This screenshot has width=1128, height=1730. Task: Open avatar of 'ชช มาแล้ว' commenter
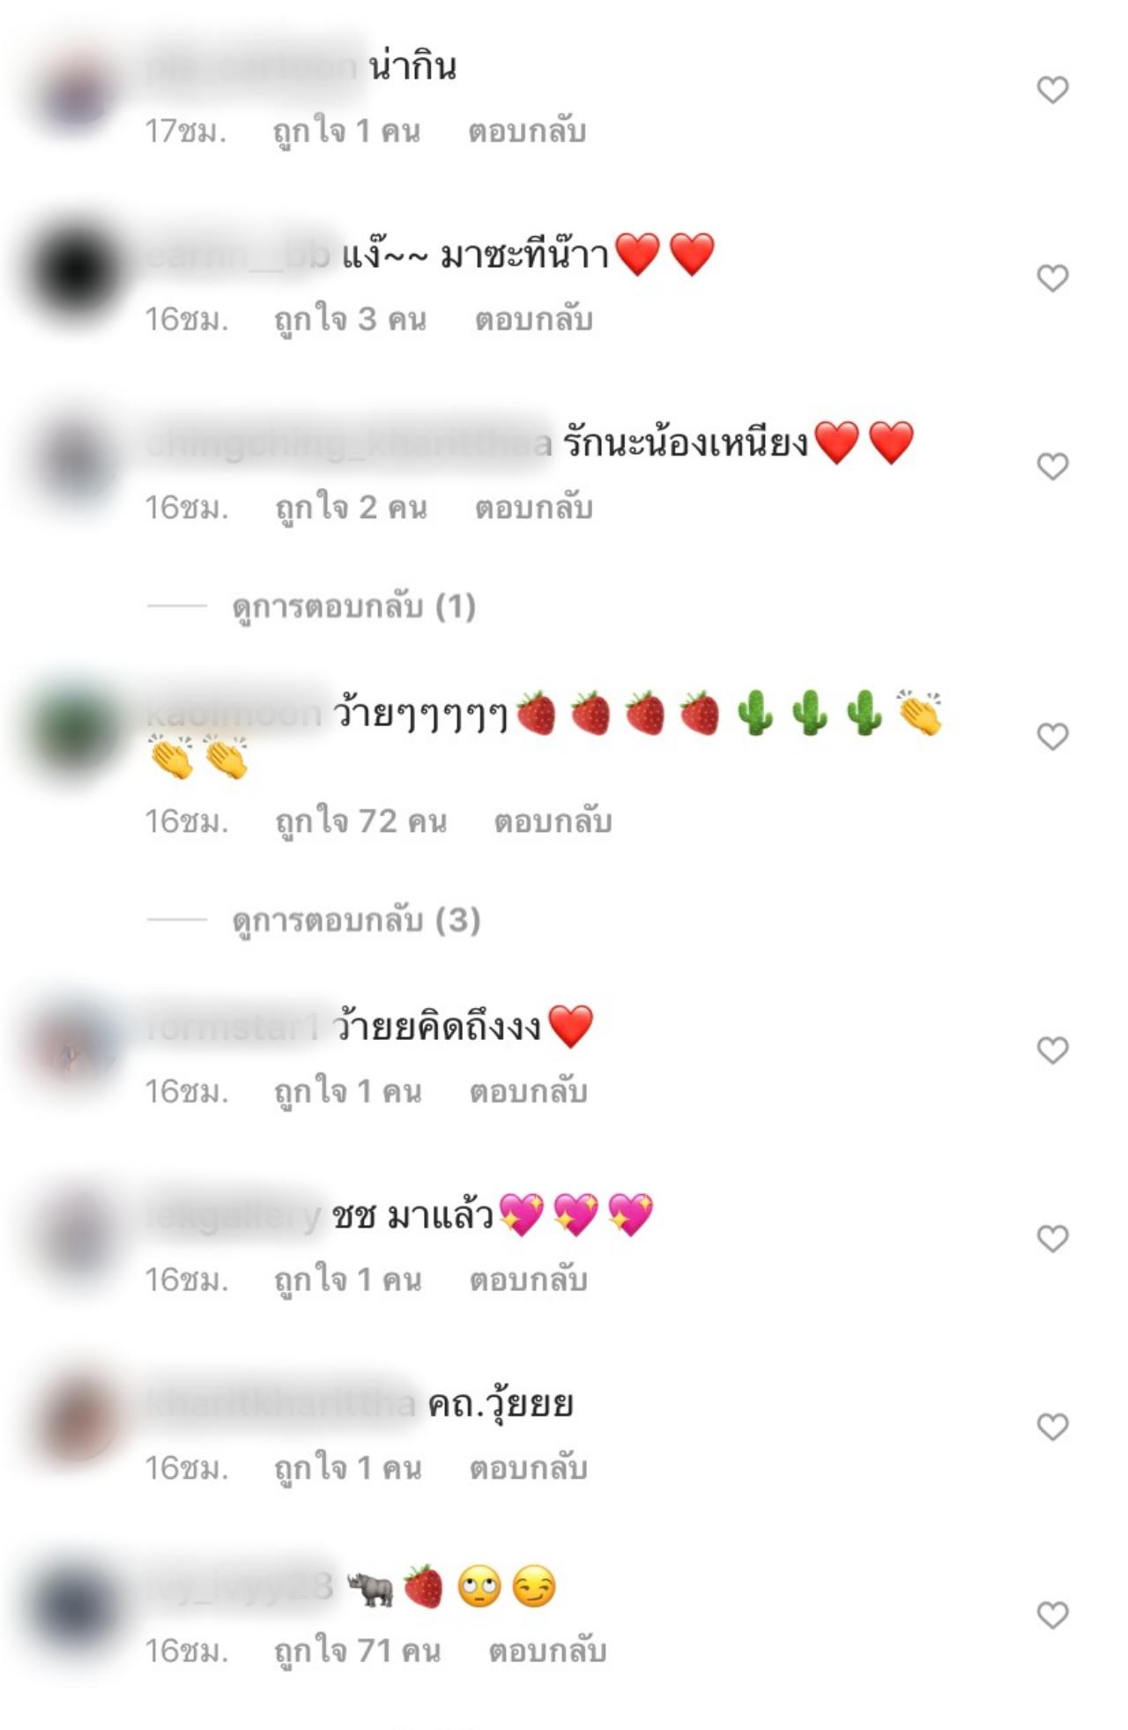click(x=76, y=1234)
